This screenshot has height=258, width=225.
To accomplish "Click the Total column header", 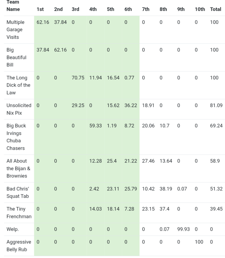I will 215,9.
